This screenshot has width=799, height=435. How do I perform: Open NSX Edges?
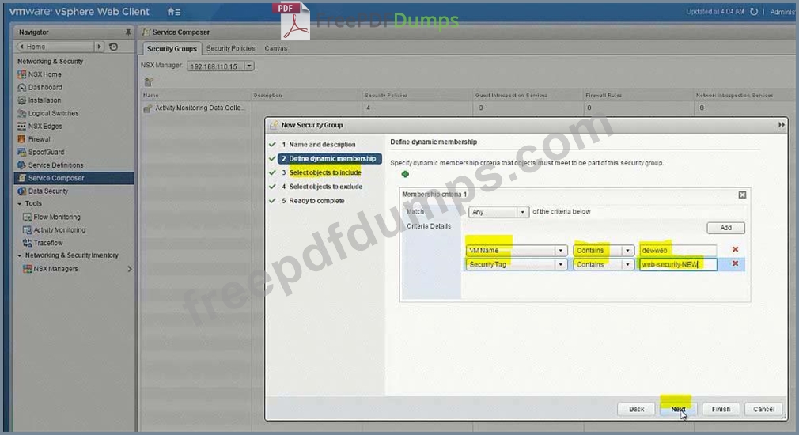[x=45, y=127]
